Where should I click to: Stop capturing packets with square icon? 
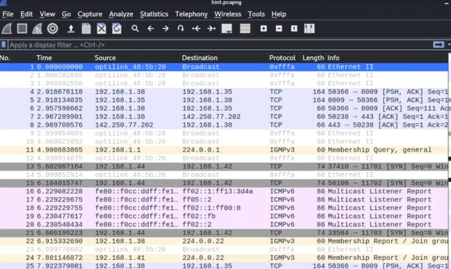pyautogui.click(x=22, y=29)
